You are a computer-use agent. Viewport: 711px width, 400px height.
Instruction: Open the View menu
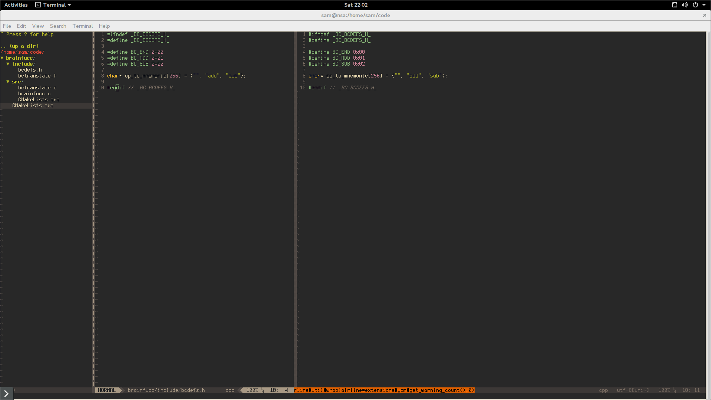(38, 26)
